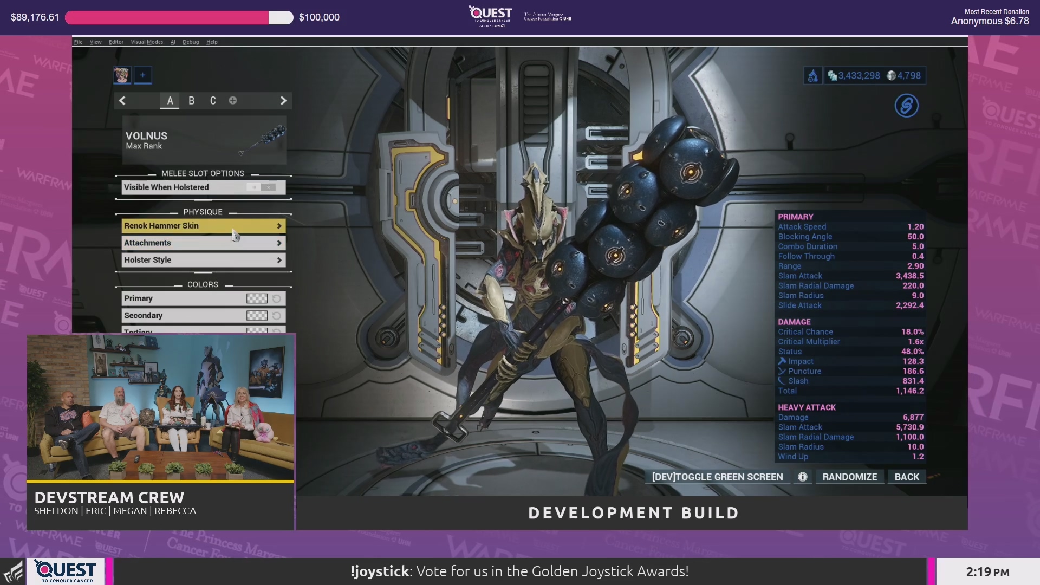Screen dimensions: 1040x585
Task: Click the Combo Duration stat label
Action: point(808,246)
